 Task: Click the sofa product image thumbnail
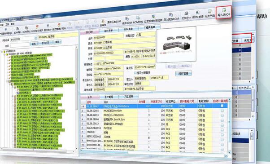(177, 44)
